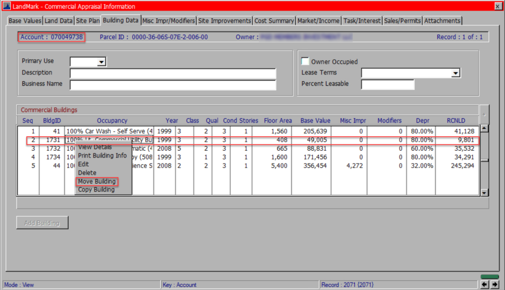Image resolution: width=505 pixels, height=290 pixels.
Task: Click the LandMark application icon in title bar
Action: [7, 6]
